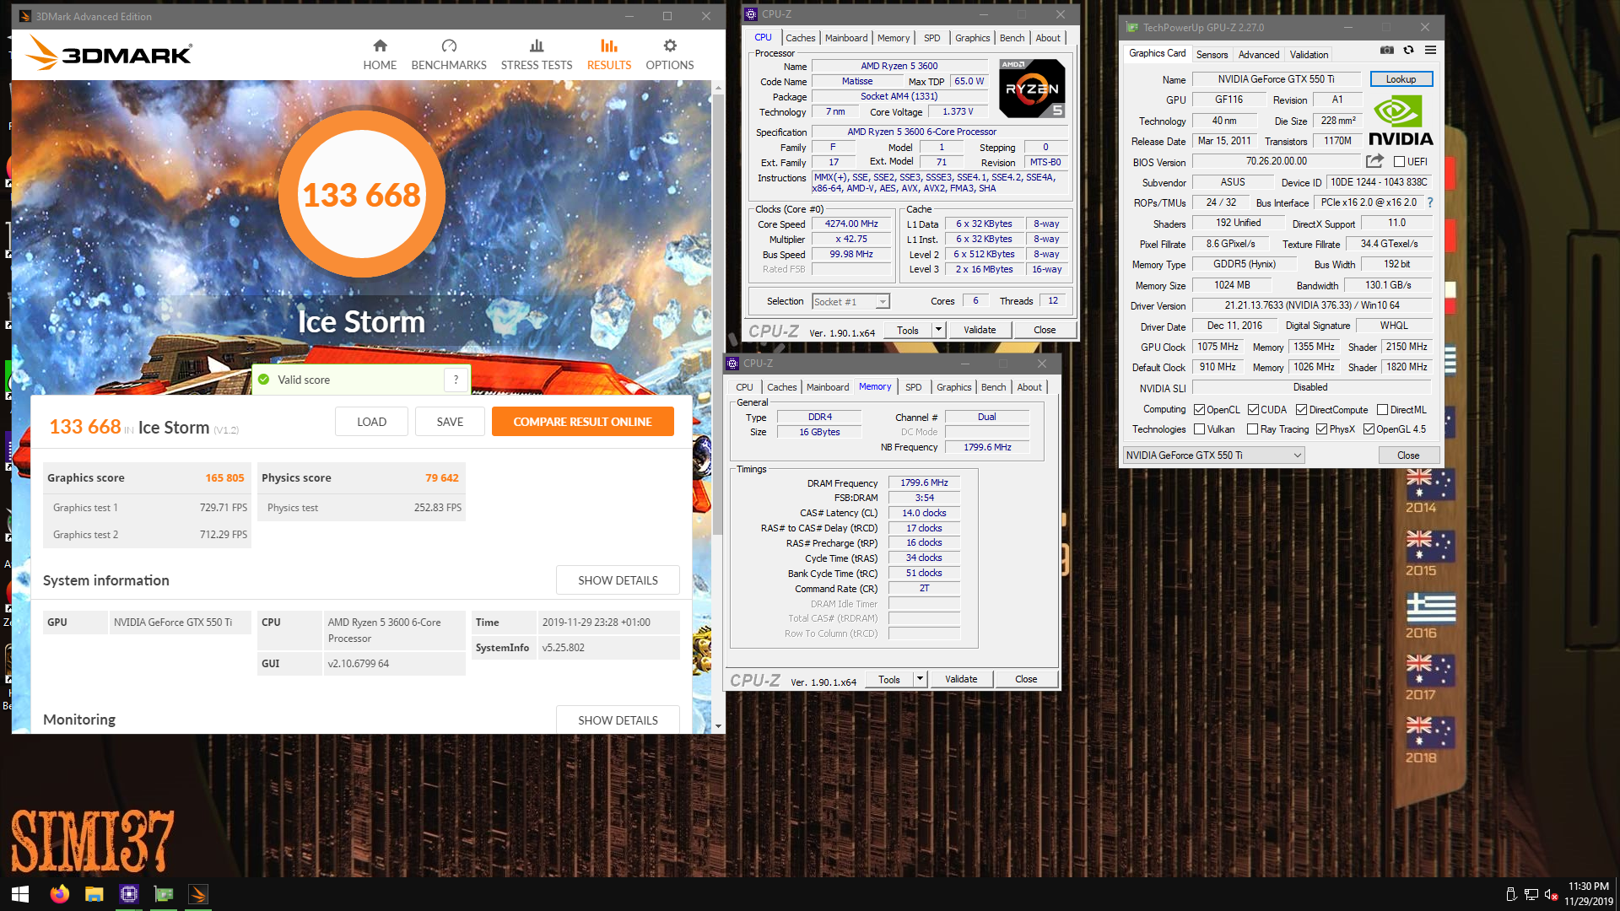This screenshot has height=911, width=1620.
Task: Switch to GPU-Z via taskbar icon
Action: (164, 894)
